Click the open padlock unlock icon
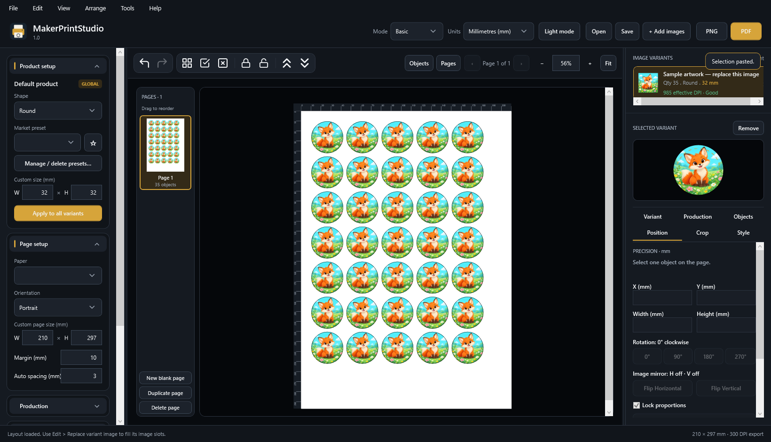 [x=264, y=63]
